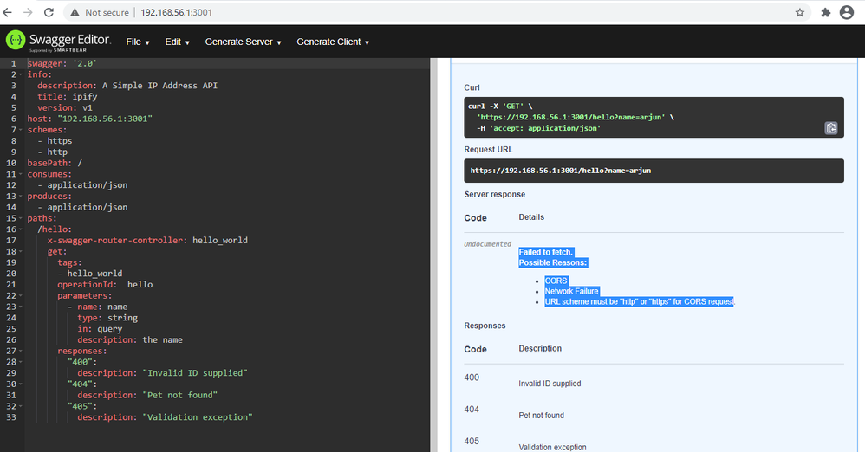The width and height of the screenshot is (865, 452).
Task: Click the browser back arrow
Action: click(8, 13)
